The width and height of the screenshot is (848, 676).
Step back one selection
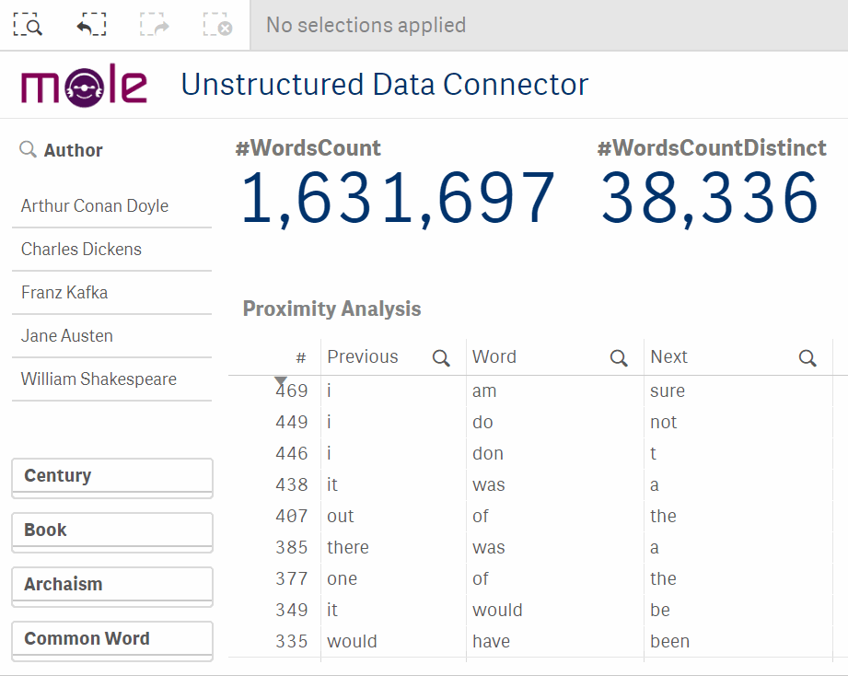click(91, 25)
